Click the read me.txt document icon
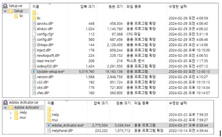222x137 pixels. click(34, 61)
